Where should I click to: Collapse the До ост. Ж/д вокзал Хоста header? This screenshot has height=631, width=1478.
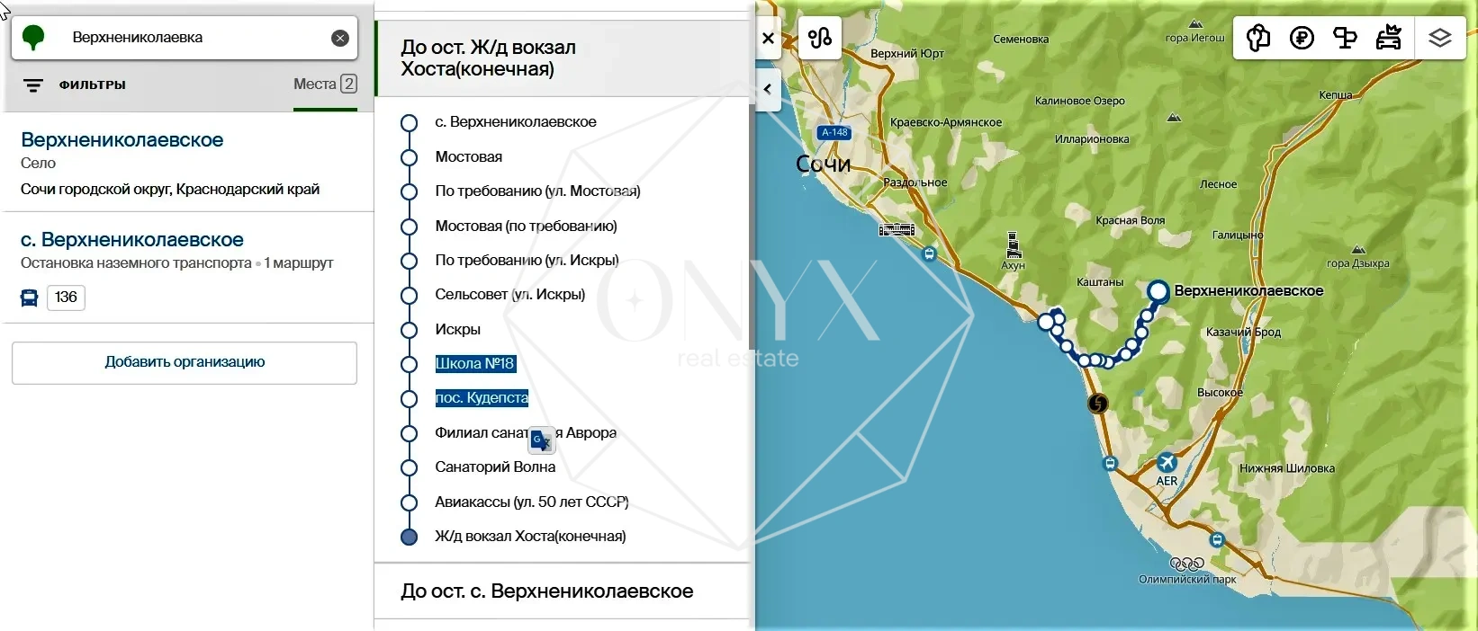(488, 58)
